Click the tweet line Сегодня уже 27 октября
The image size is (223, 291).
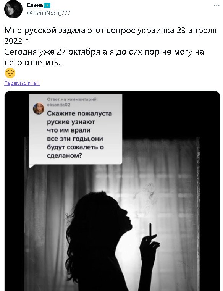coord(104,52)
